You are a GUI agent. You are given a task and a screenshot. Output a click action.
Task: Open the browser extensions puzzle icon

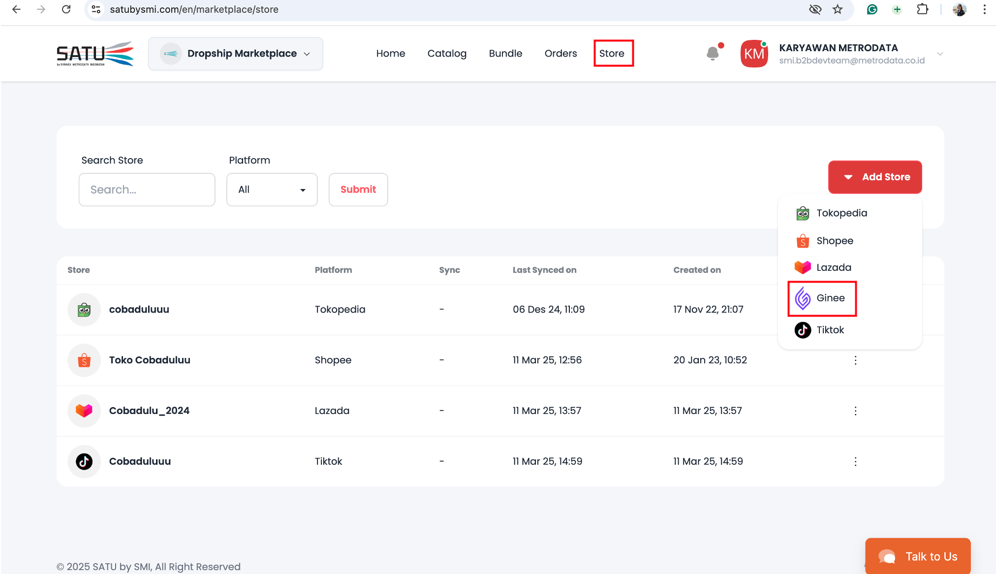[x=922, y=9]
